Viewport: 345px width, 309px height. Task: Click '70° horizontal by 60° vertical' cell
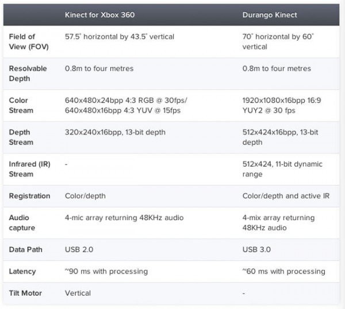[x=278, y=42]
